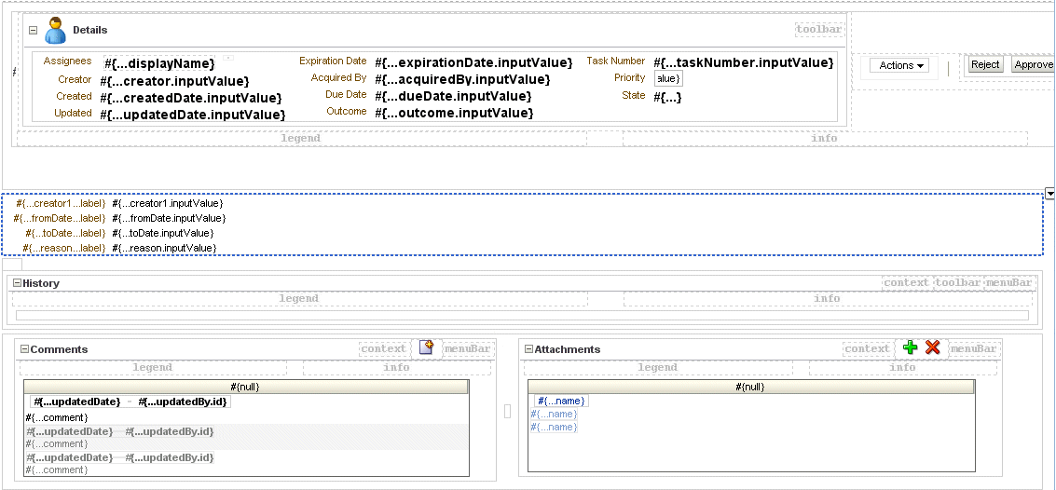
Task: Click the Comments table null header
Action: point(245,387)
